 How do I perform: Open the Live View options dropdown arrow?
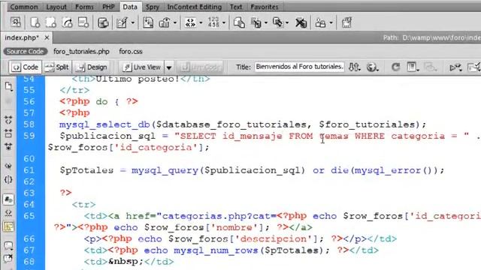click(168, 67)
